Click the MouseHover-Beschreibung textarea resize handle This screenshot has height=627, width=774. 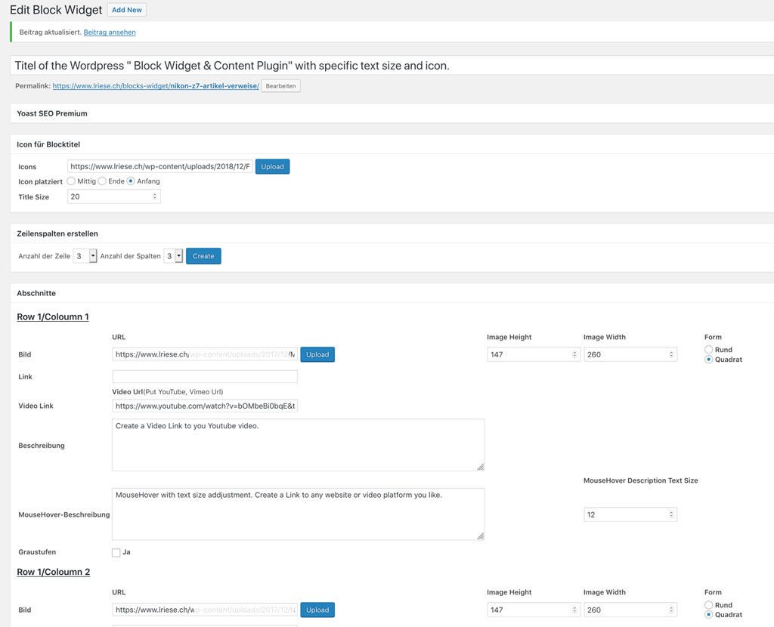(x=480, y=536)
